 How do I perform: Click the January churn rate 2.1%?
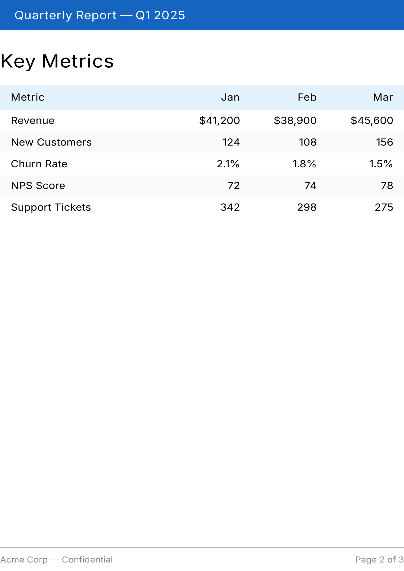click(228, 164)
